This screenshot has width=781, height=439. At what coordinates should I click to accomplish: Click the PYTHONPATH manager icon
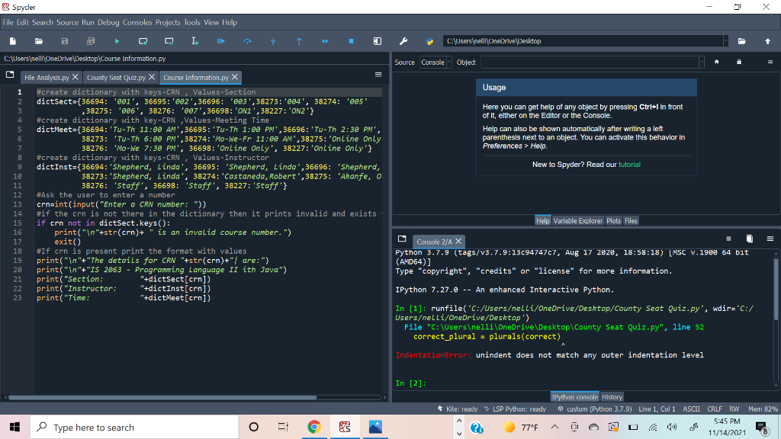429,41
